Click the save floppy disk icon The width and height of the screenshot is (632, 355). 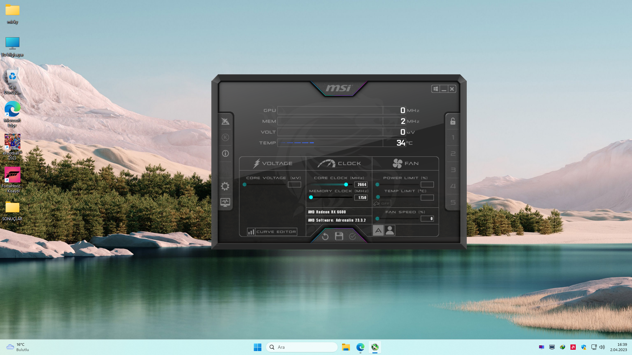click(339, 236)
